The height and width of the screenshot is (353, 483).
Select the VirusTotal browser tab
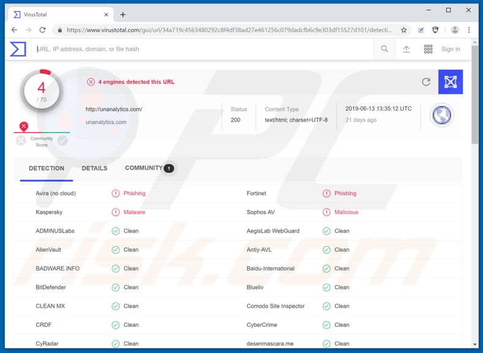point(61,15)
